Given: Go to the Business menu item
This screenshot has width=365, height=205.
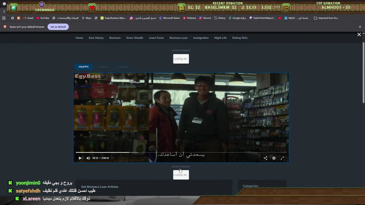Looking at the screenshot, I should pyautogui.click(x=115, y=38).
